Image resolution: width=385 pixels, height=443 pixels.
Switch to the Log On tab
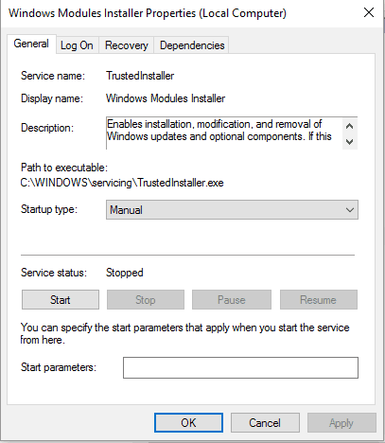tap(77, 45)
